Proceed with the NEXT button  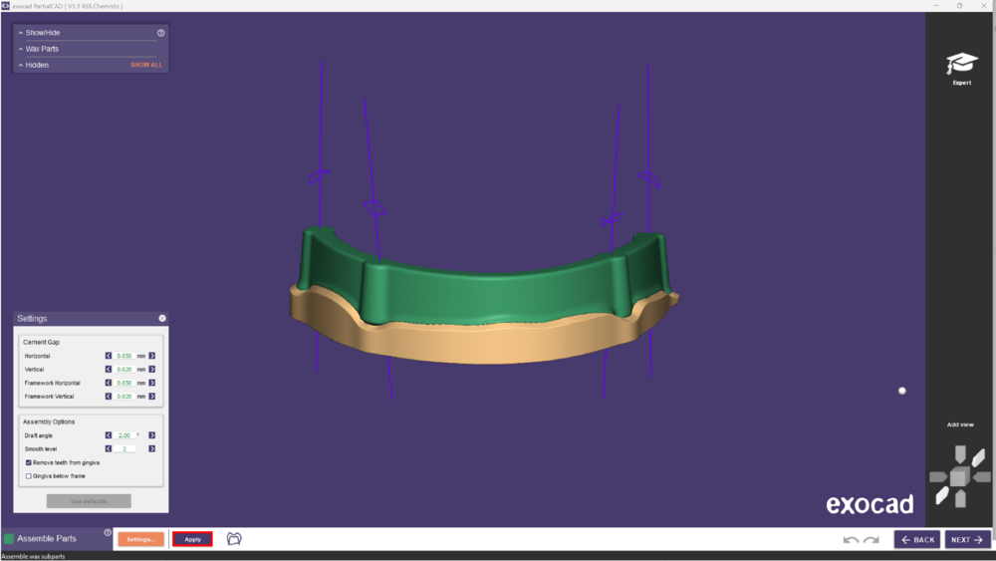967,539
